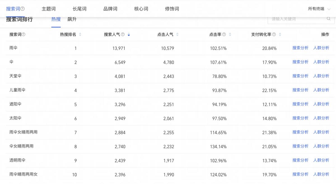Image resolution: width=336 pixels, height=184 pixels.
Task: Select the 飙升 ranking tab
Action: 72,19
